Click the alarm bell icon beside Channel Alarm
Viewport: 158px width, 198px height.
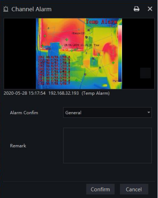click(6, 9)
